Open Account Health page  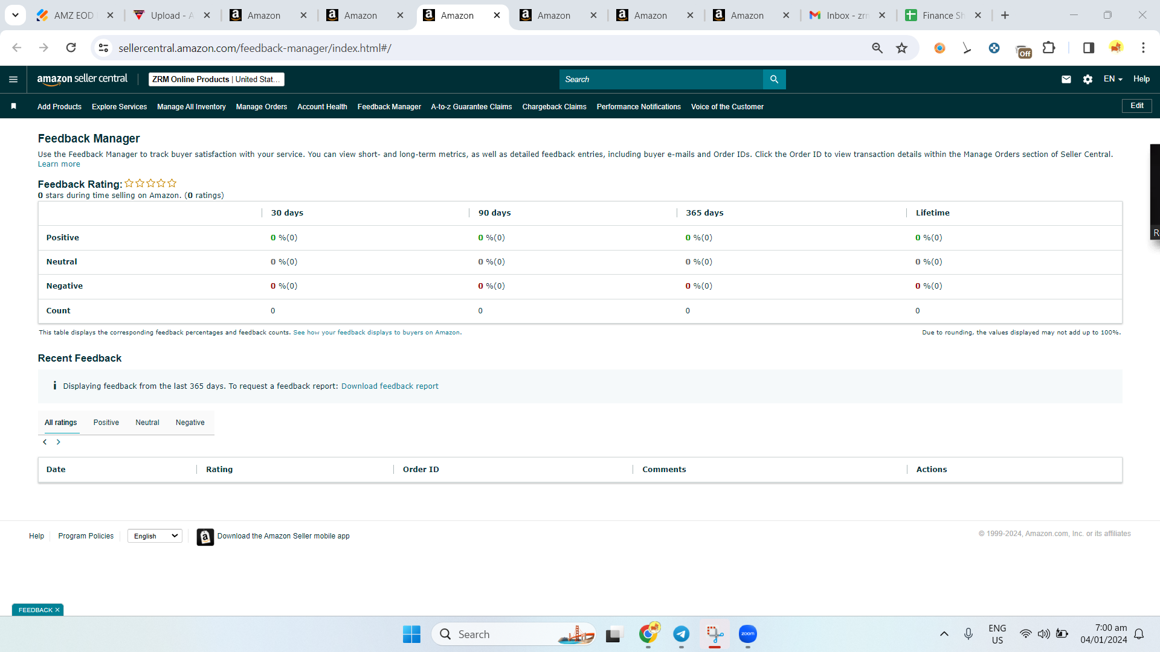click(322, 107)
